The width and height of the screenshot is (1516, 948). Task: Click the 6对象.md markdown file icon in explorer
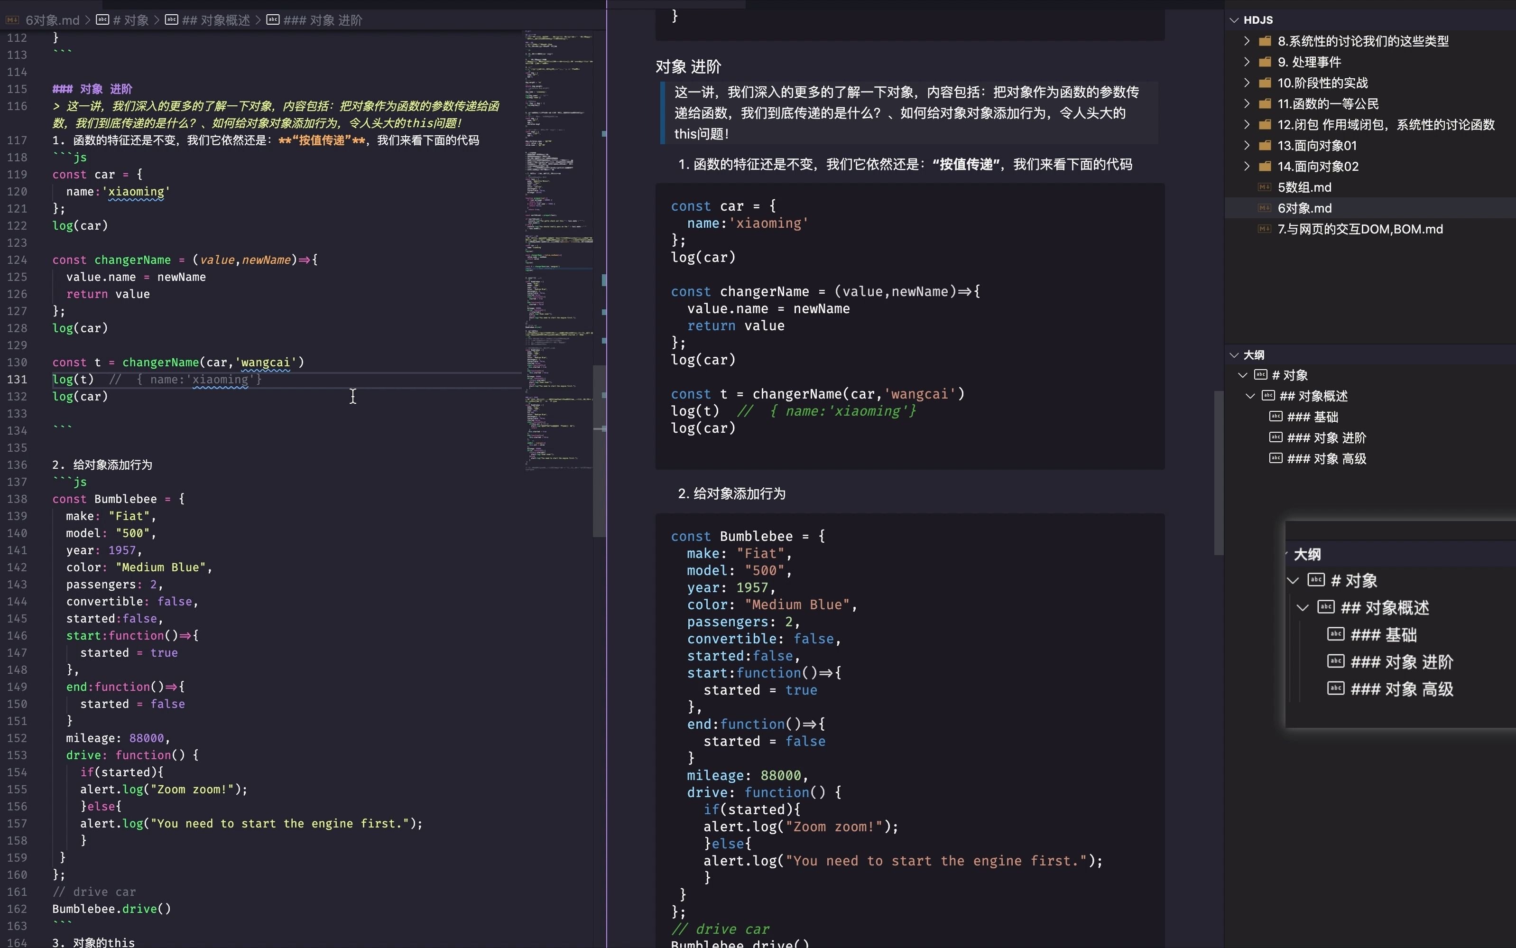(x=1265, y=208)
